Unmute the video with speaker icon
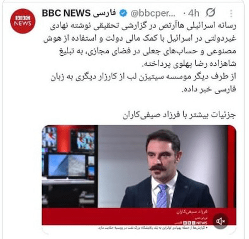The height and width of the screenshot is (239, 249). [x=220, y=221]
